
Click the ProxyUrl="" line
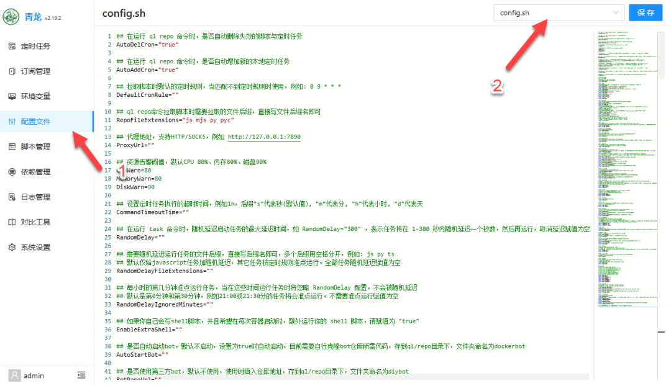point(135,145)
